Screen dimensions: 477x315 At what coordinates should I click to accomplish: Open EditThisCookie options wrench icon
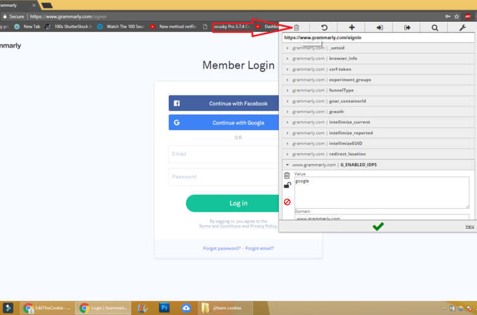click(462, 27)
